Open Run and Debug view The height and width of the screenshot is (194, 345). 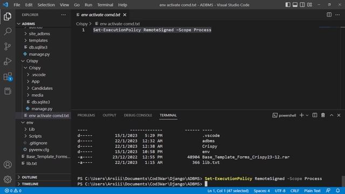tap(8, 61)
